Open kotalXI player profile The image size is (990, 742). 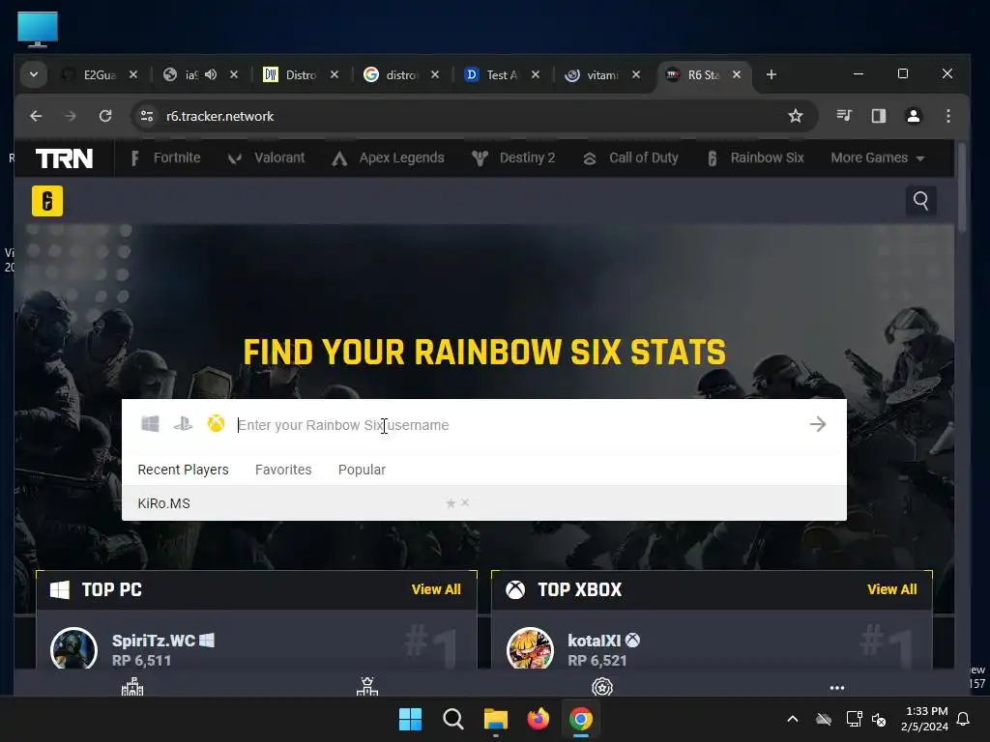pyautogui.click(x=595, y=641)
